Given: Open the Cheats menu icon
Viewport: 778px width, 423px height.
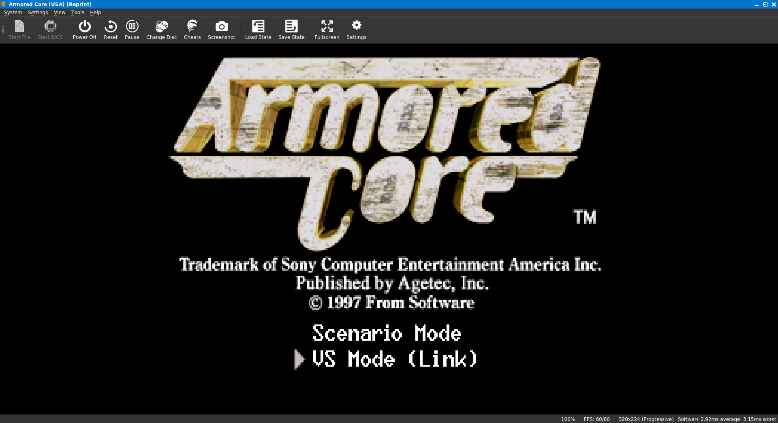Looking at the screenshot, I should 192,30.
